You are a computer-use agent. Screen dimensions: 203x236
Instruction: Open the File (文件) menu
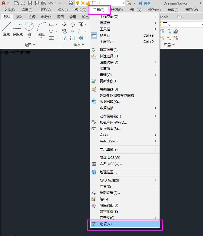(x=9, y=10)
